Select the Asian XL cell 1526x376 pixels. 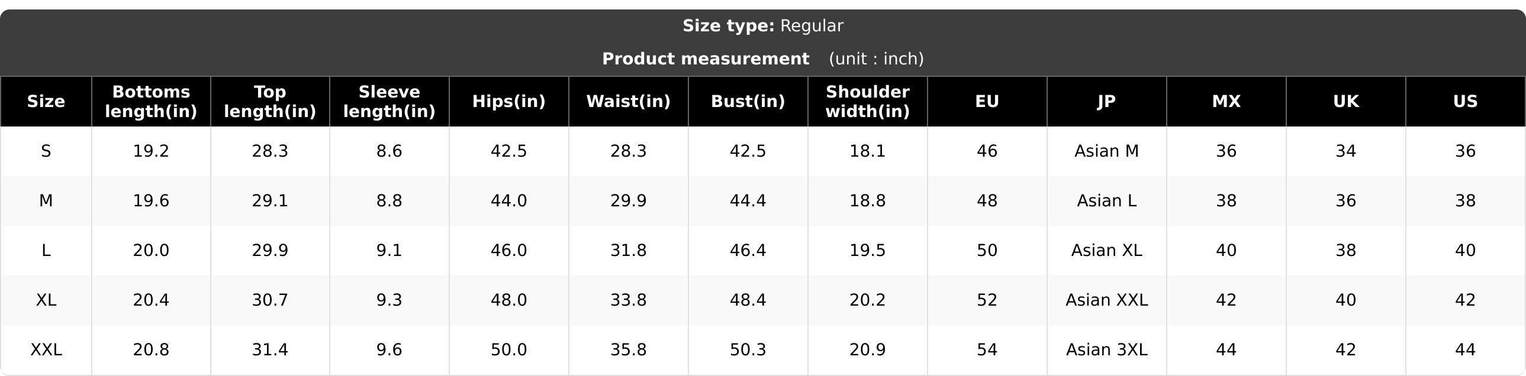point(1106,251)
